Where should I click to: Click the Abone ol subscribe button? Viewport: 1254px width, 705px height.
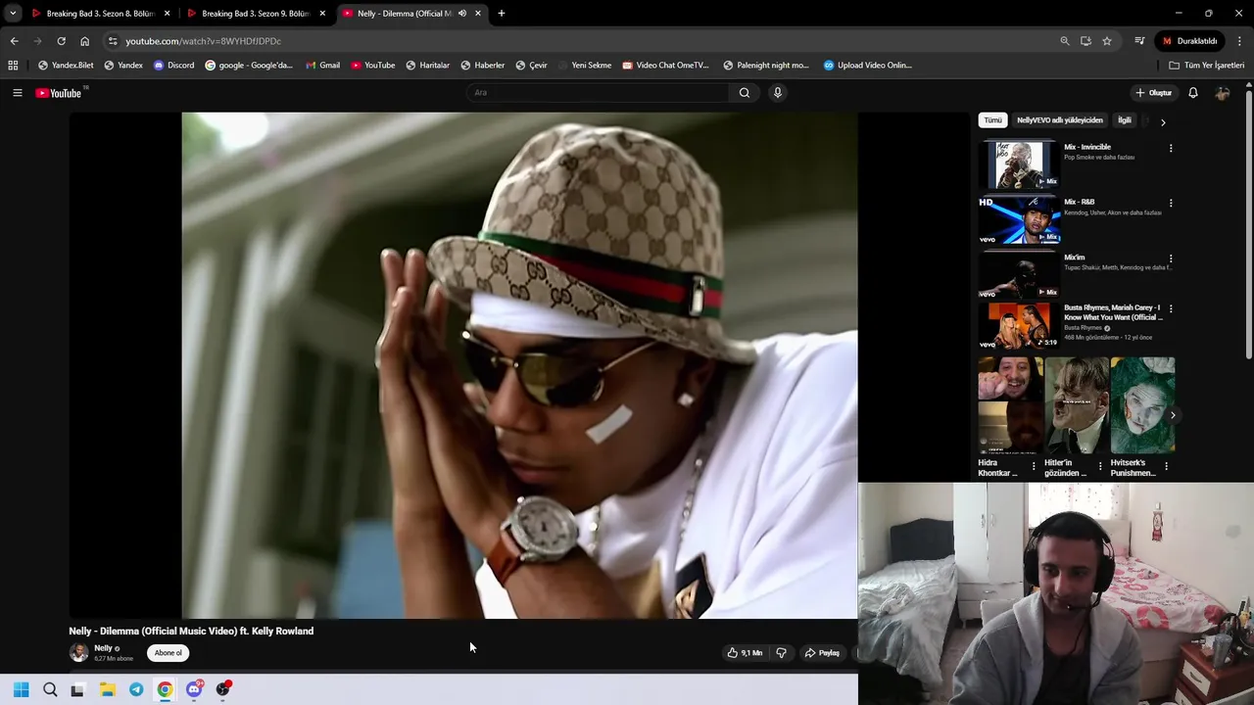pos(168,653)
